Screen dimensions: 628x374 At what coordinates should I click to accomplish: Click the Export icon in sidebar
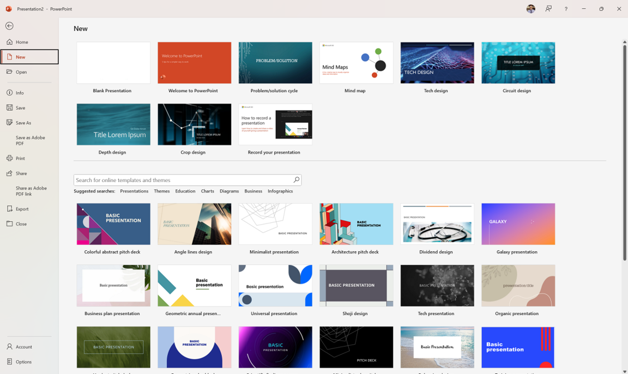(x=10, y=209)
